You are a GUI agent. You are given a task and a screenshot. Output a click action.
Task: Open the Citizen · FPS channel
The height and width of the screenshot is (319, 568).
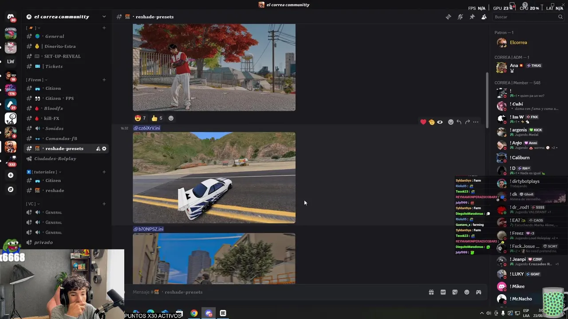pyautogui.click(x=67, y=98)
